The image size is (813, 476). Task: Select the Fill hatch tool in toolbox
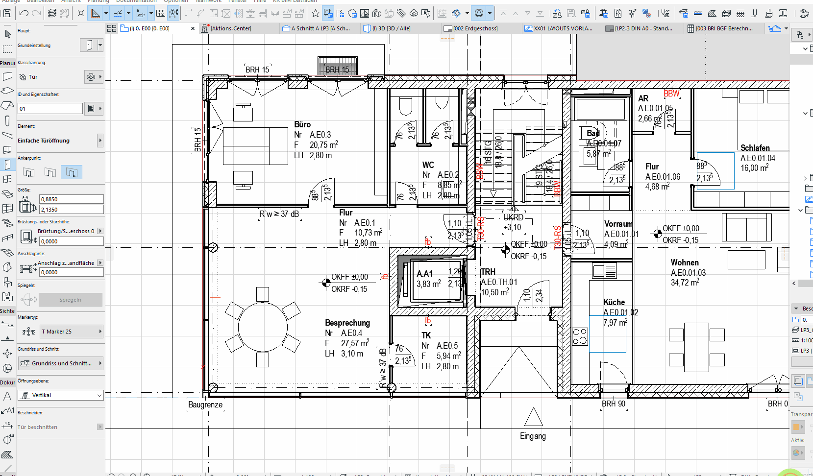point(7,455)
